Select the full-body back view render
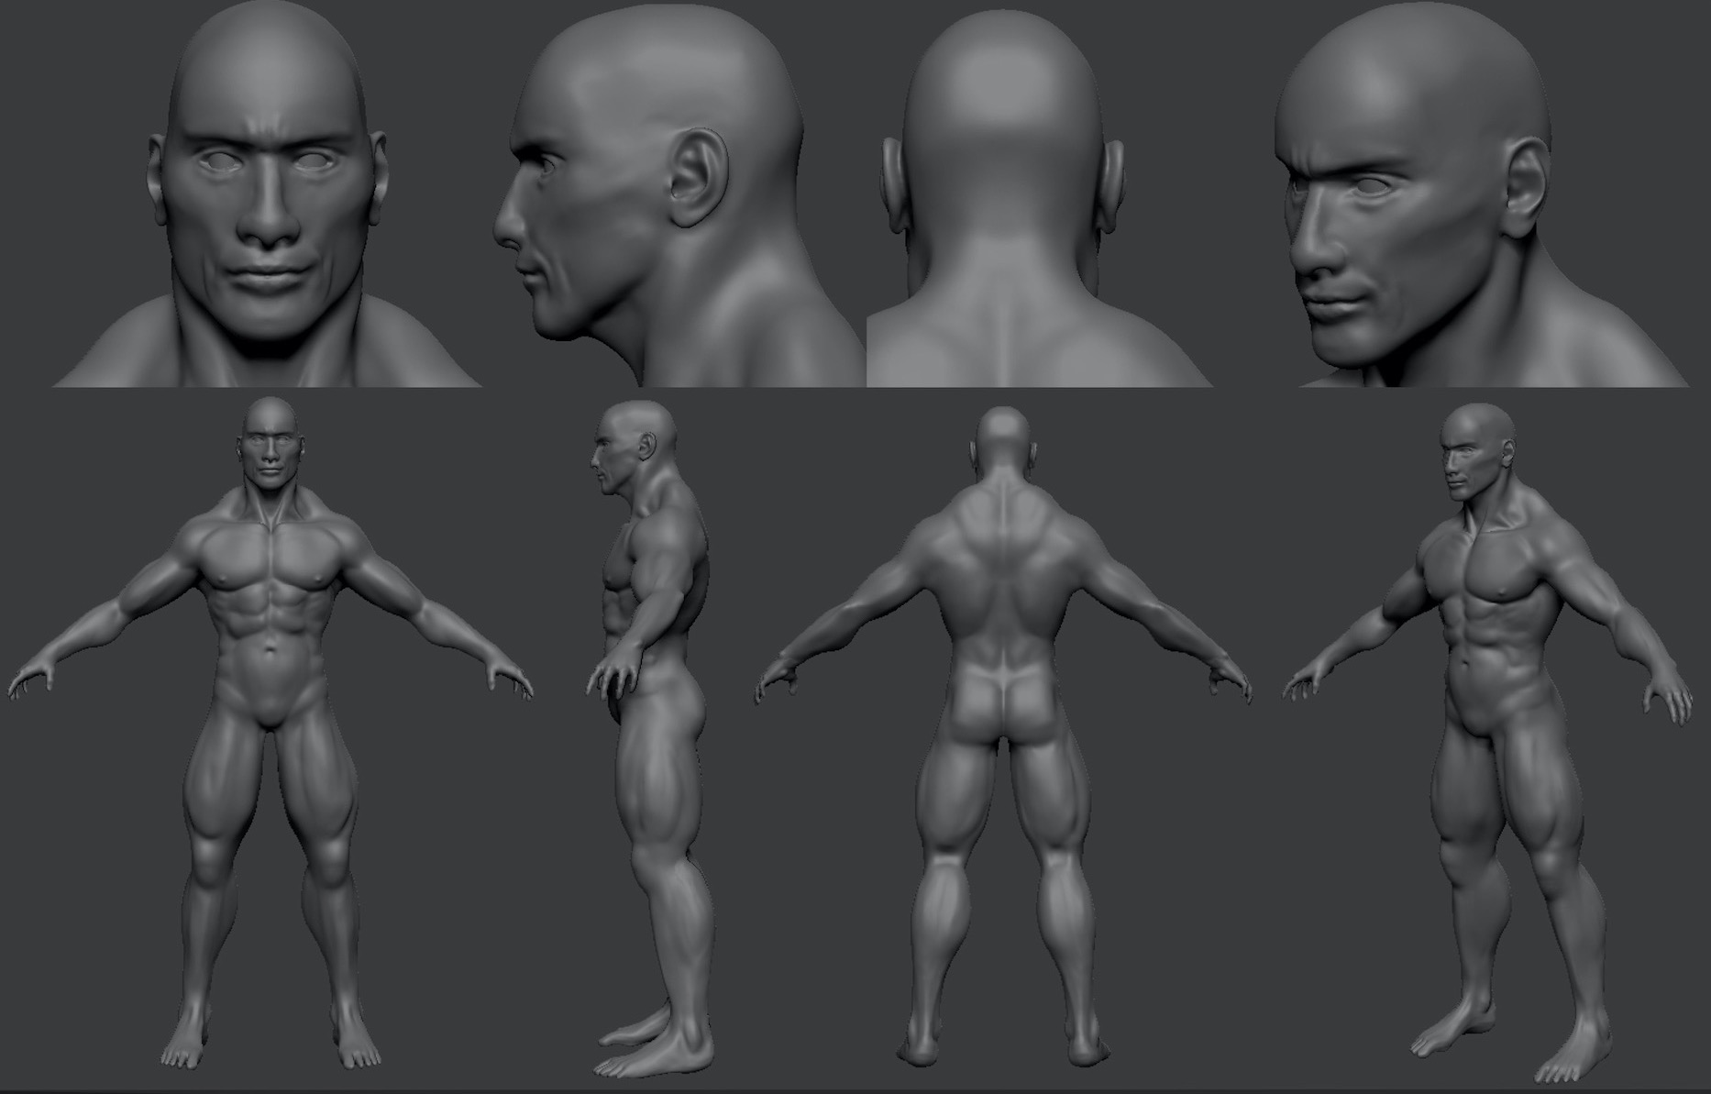This screenshot has width=1711, height=1094. tap(1003, 738)
